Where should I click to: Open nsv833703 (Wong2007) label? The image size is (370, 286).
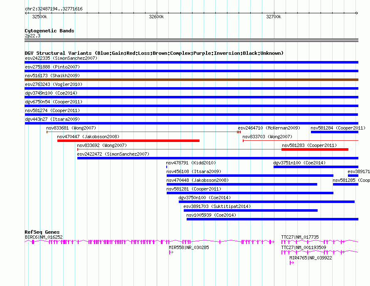[x=267, y=137]
